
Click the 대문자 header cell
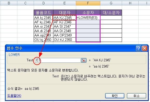click(65, 12)
